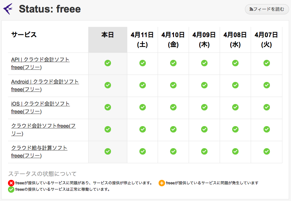291x201 pixels.
Task: Click iOS status checkmark for 4月10日
Action: click(173, 107)
